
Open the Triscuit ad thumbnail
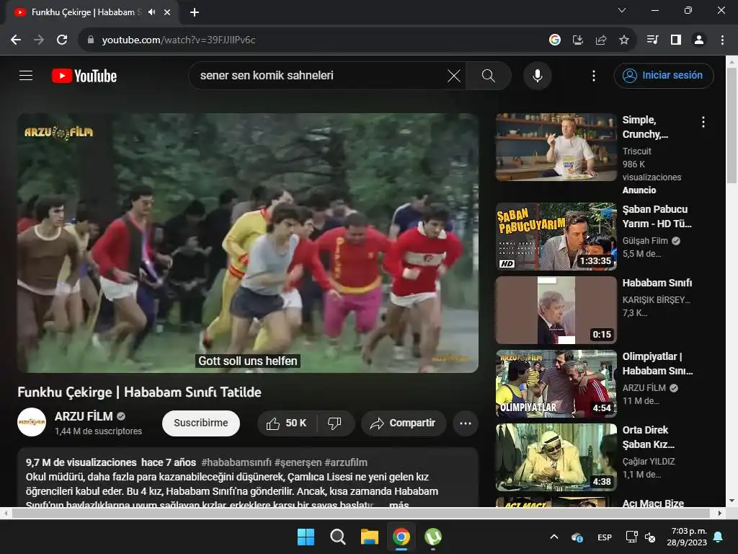pos(556,147)
